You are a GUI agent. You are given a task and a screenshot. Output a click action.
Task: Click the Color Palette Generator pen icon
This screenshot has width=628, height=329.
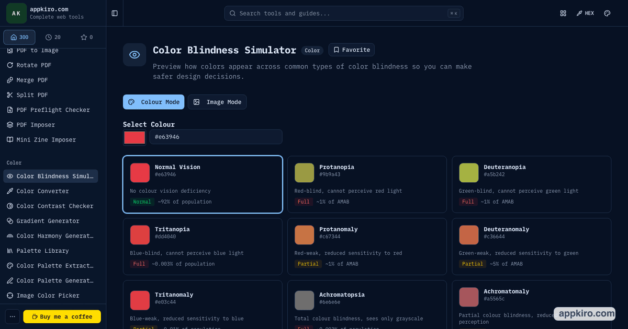[x=10, y=280]
